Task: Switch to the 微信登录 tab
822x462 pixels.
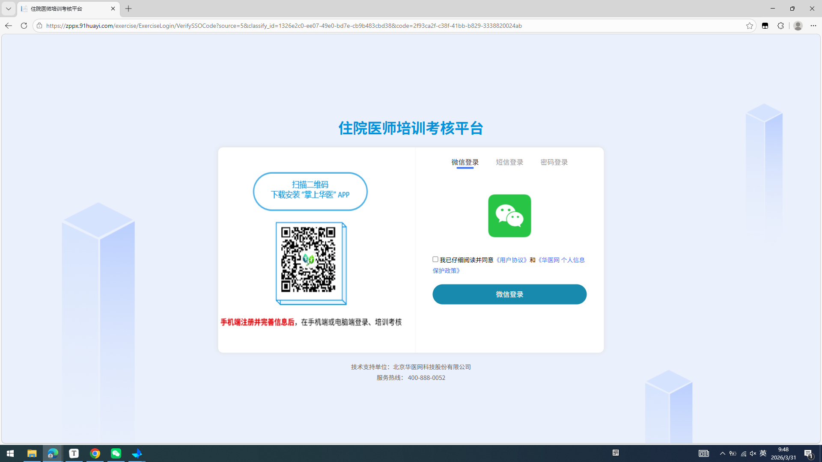Action: click(465, 163)
